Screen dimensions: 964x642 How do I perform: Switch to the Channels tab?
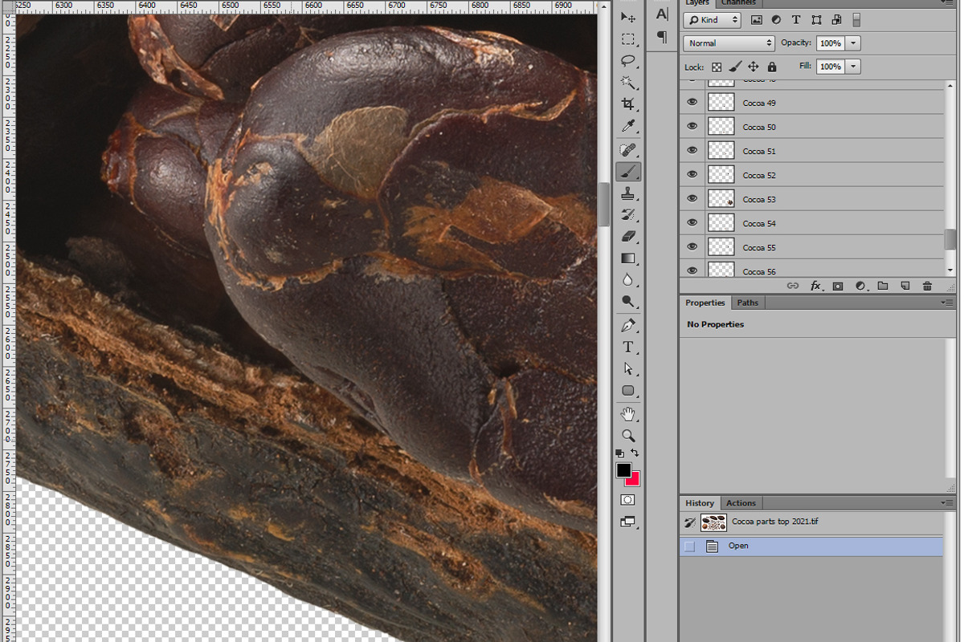pyautogui.click(x=738, y=3)
